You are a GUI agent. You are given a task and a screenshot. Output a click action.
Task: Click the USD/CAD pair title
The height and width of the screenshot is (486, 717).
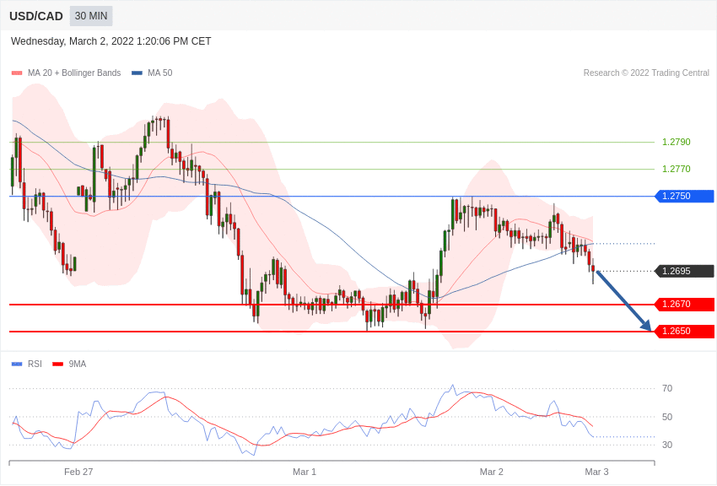click(36, 16)
